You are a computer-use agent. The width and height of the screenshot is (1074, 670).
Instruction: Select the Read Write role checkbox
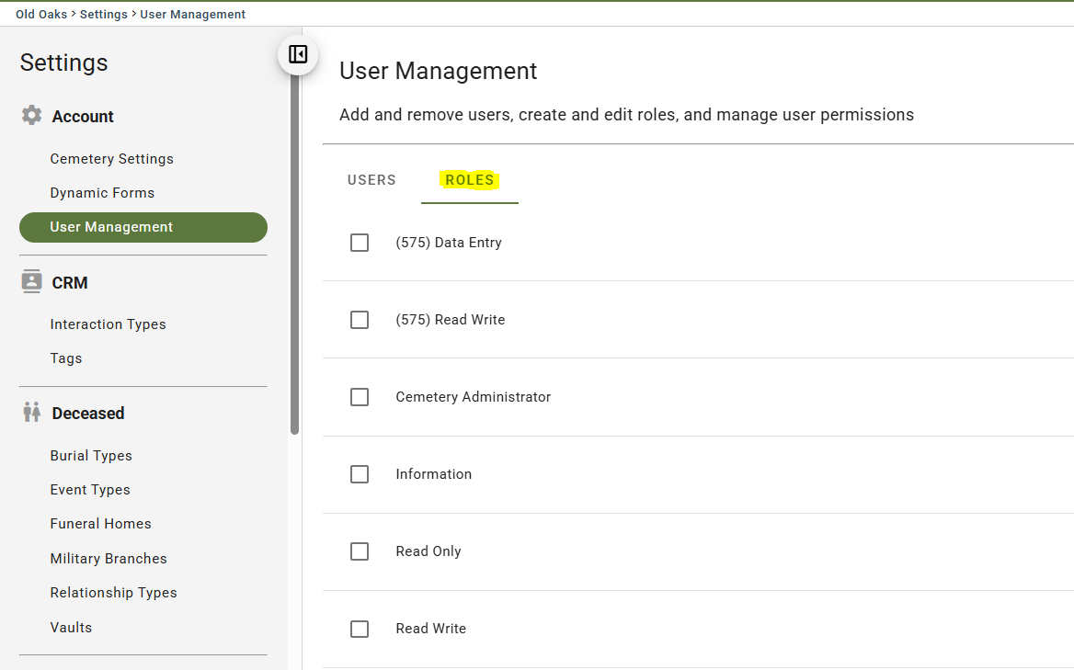[360, 629]
